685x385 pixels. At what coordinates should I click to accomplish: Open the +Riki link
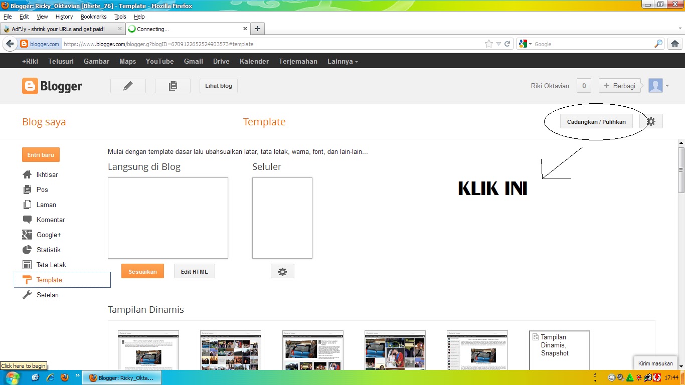click(x=30, y=61)
